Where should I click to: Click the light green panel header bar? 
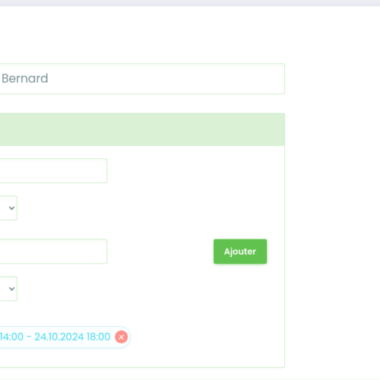tap(142, 129)
